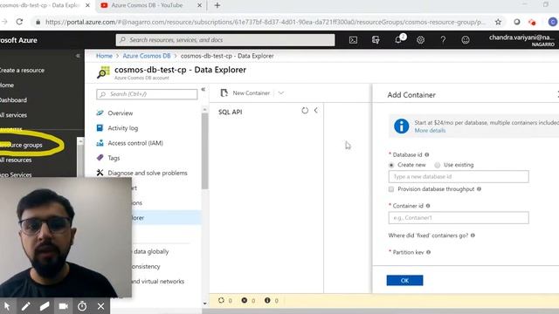The height and width of the screenshot is (314, 559).
Task: Open Tags menu item
Action: [114, 158]
